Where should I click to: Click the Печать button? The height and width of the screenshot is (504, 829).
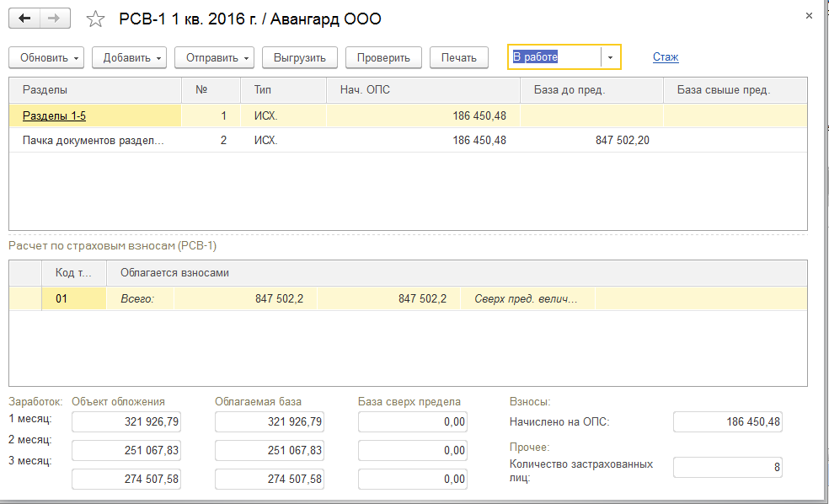[x=459, y=57]
